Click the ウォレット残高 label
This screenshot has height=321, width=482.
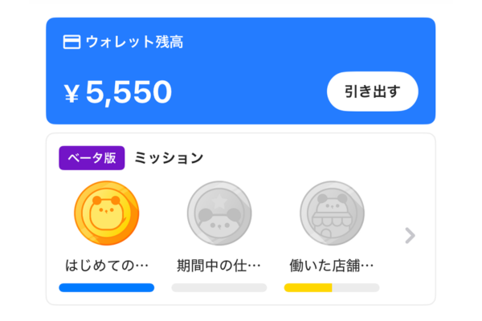135,42
